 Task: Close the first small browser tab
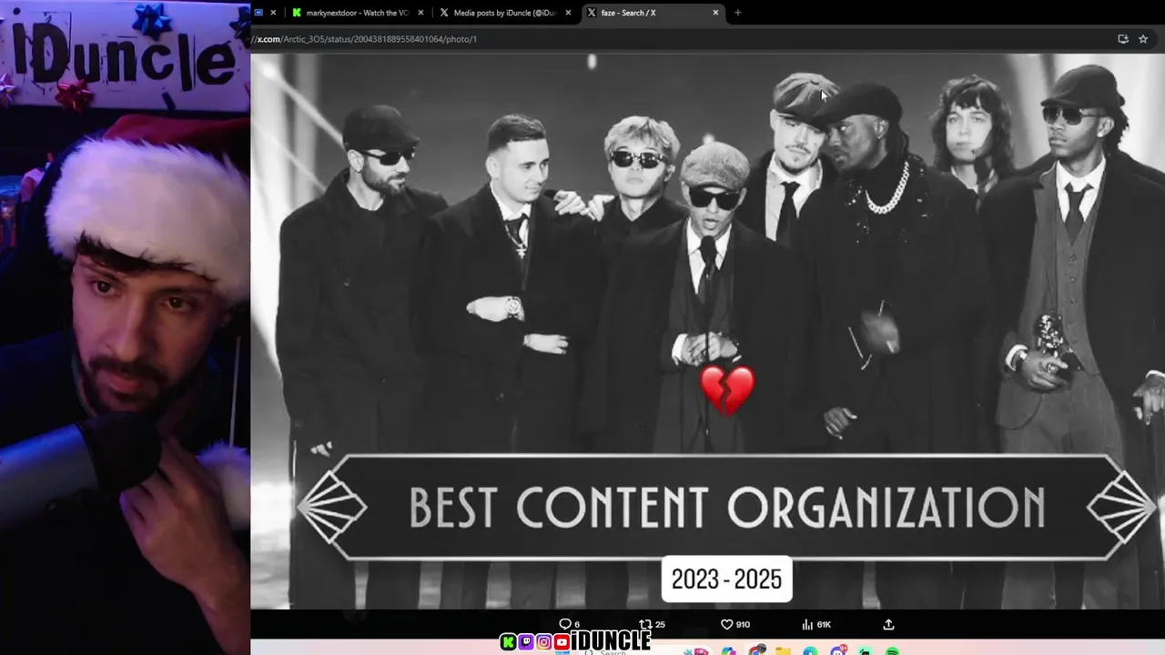[x=273, y=13]
